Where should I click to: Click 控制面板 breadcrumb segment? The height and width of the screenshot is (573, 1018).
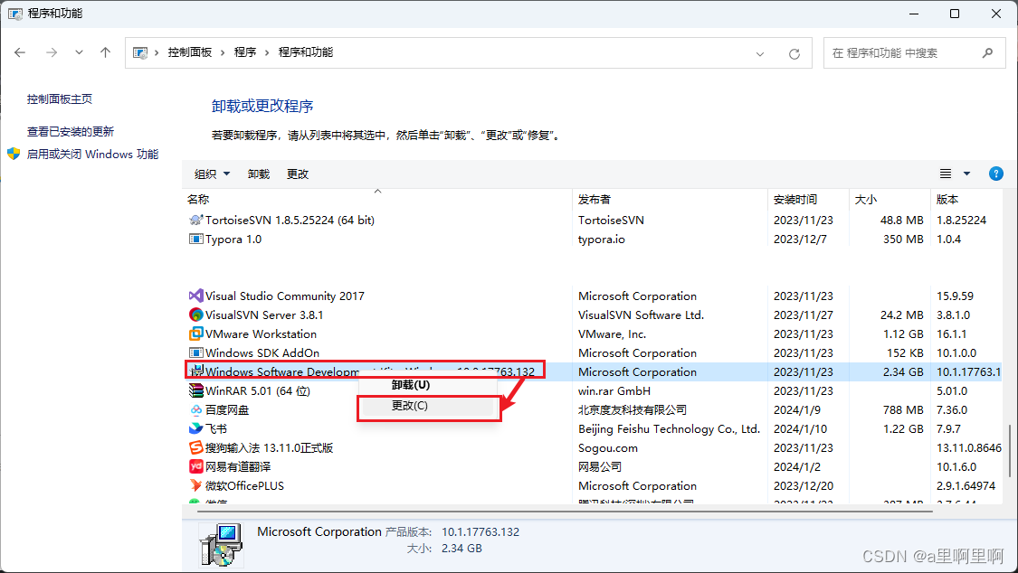190,52
